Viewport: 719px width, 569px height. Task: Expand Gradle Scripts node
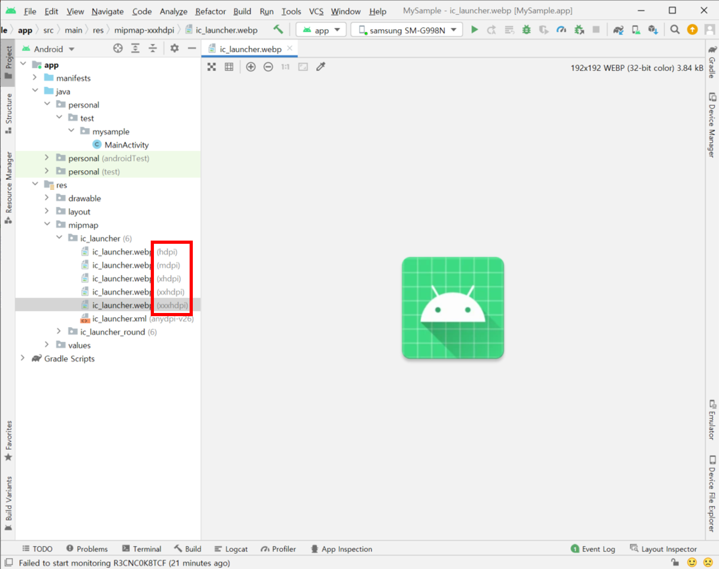click(x=23, y=358)
